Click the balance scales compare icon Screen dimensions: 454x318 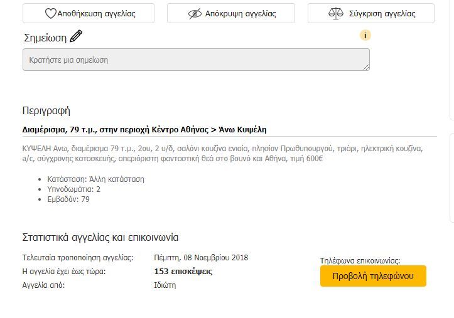coord(335,13)
